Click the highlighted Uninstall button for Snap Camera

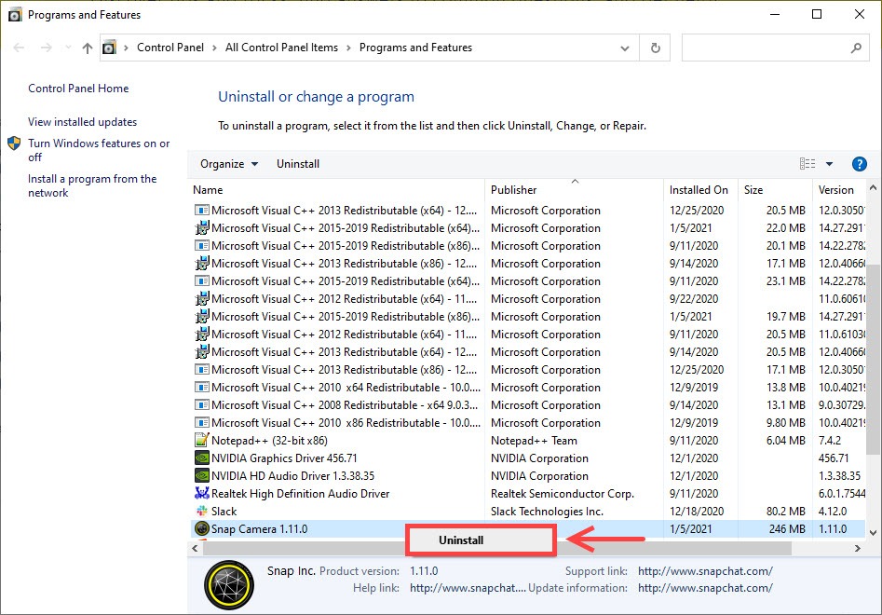[481, 540]
